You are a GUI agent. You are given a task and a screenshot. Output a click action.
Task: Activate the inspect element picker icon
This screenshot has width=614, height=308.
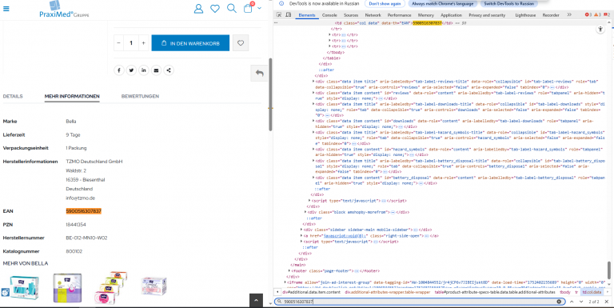(279, 15)
